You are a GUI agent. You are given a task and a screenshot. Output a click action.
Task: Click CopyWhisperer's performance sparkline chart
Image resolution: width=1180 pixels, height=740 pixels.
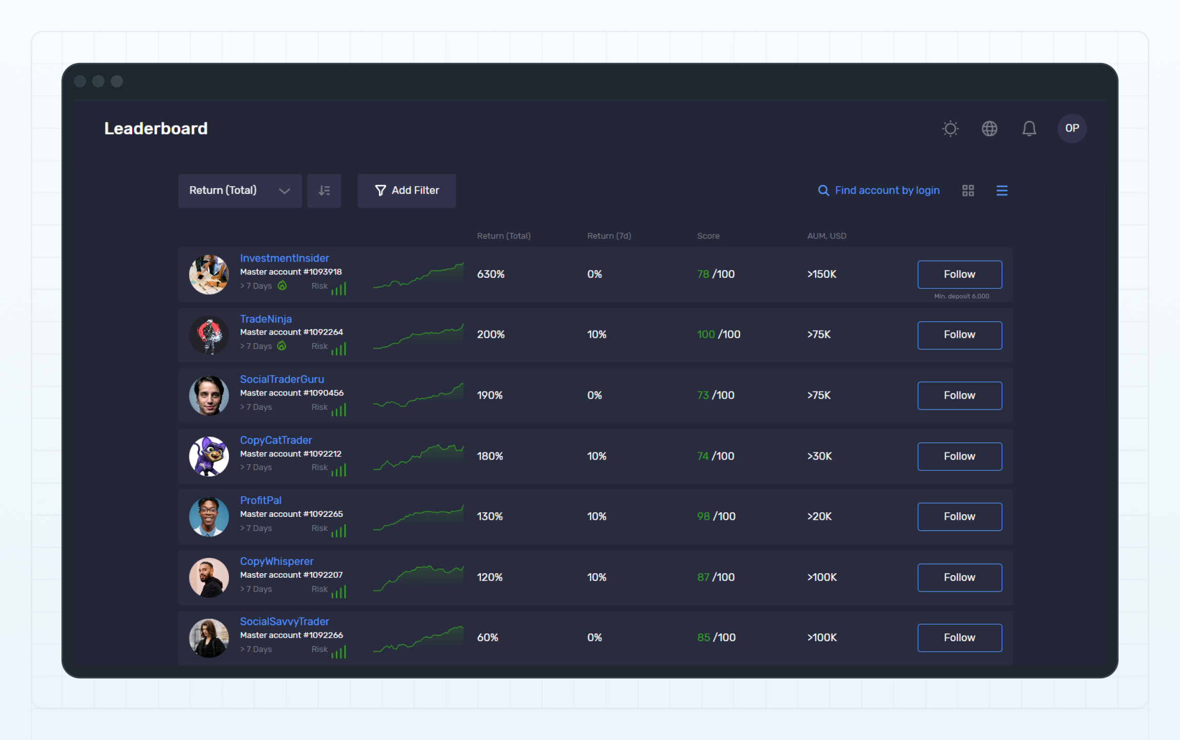[418, 577]
